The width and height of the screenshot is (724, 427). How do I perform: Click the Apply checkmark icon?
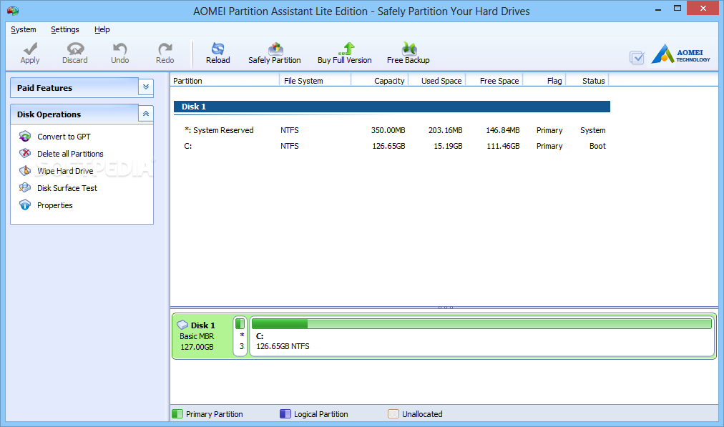pos(31,49)
